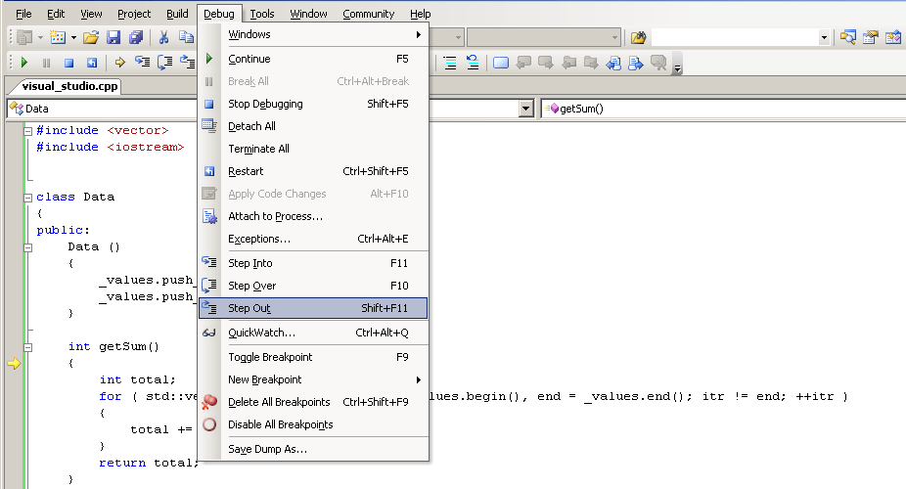
Task: Click the Start Debugging toolbar icon
Action: [x=24, y=63]
